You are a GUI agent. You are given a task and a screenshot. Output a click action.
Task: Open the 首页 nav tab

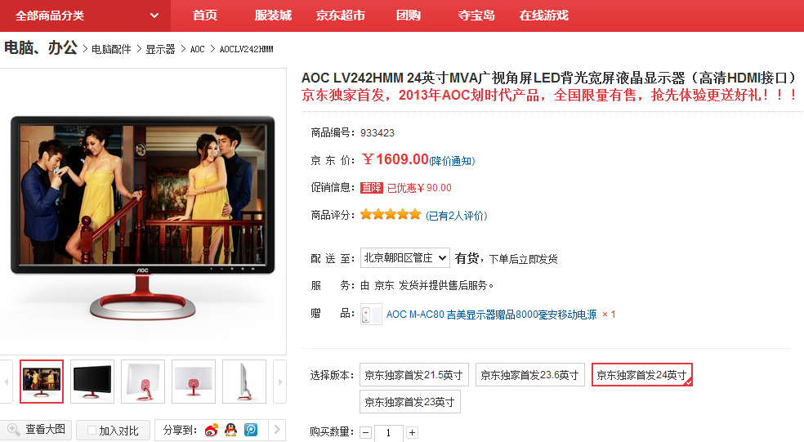pyautogui.click(x=205, y=16)
